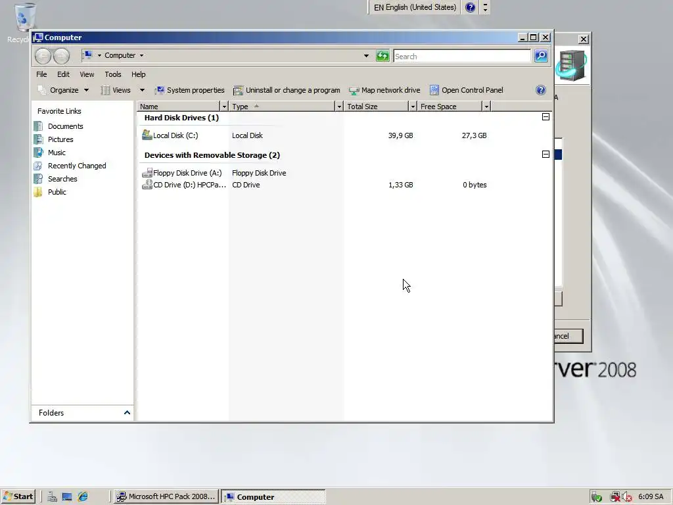Click the Computer taskbar button
Screen dimensions: 673x505
click(273, 497)
